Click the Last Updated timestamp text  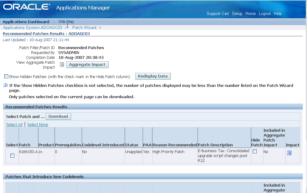coord(36,40)
